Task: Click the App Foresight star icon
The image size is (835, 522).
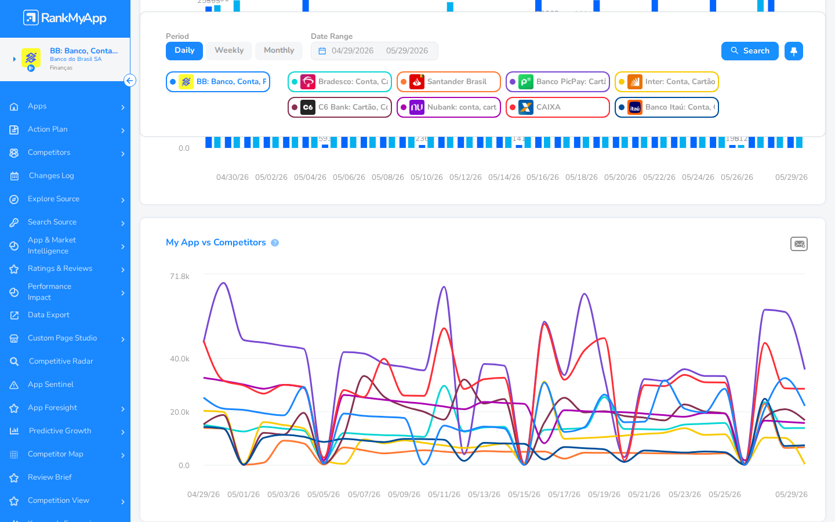Action: [x=14, y=408]
